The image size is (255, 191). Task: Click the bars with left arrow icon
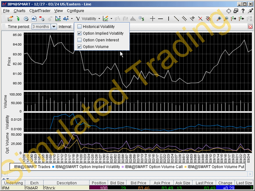click(241, 19)
